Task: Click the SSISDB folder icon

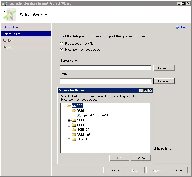Action: point(69,106)
